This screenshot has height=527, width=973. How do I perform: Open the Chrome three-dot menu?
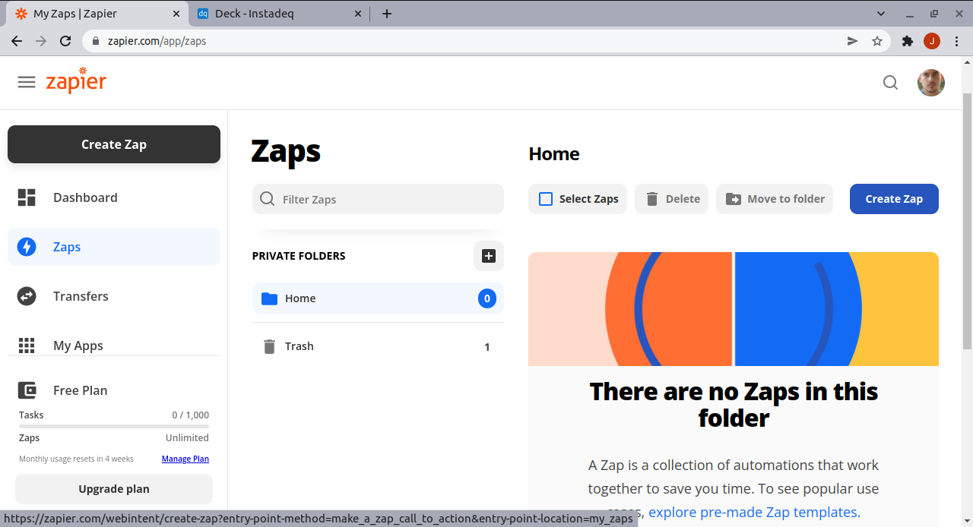coord(957,41)
